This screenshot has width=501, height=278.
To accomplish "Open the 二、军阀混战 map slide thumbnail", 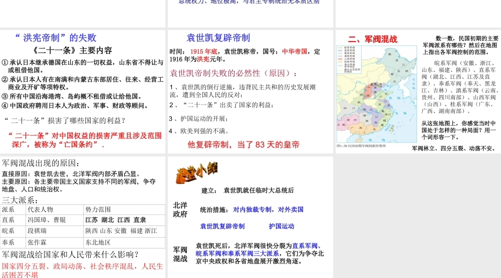I will click(x=418, y=91).
